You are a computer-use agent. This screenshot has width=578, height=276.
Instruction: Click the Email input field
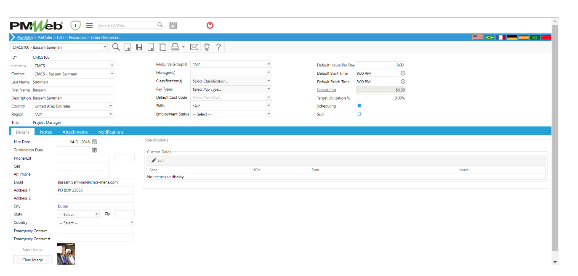[95, 182]
